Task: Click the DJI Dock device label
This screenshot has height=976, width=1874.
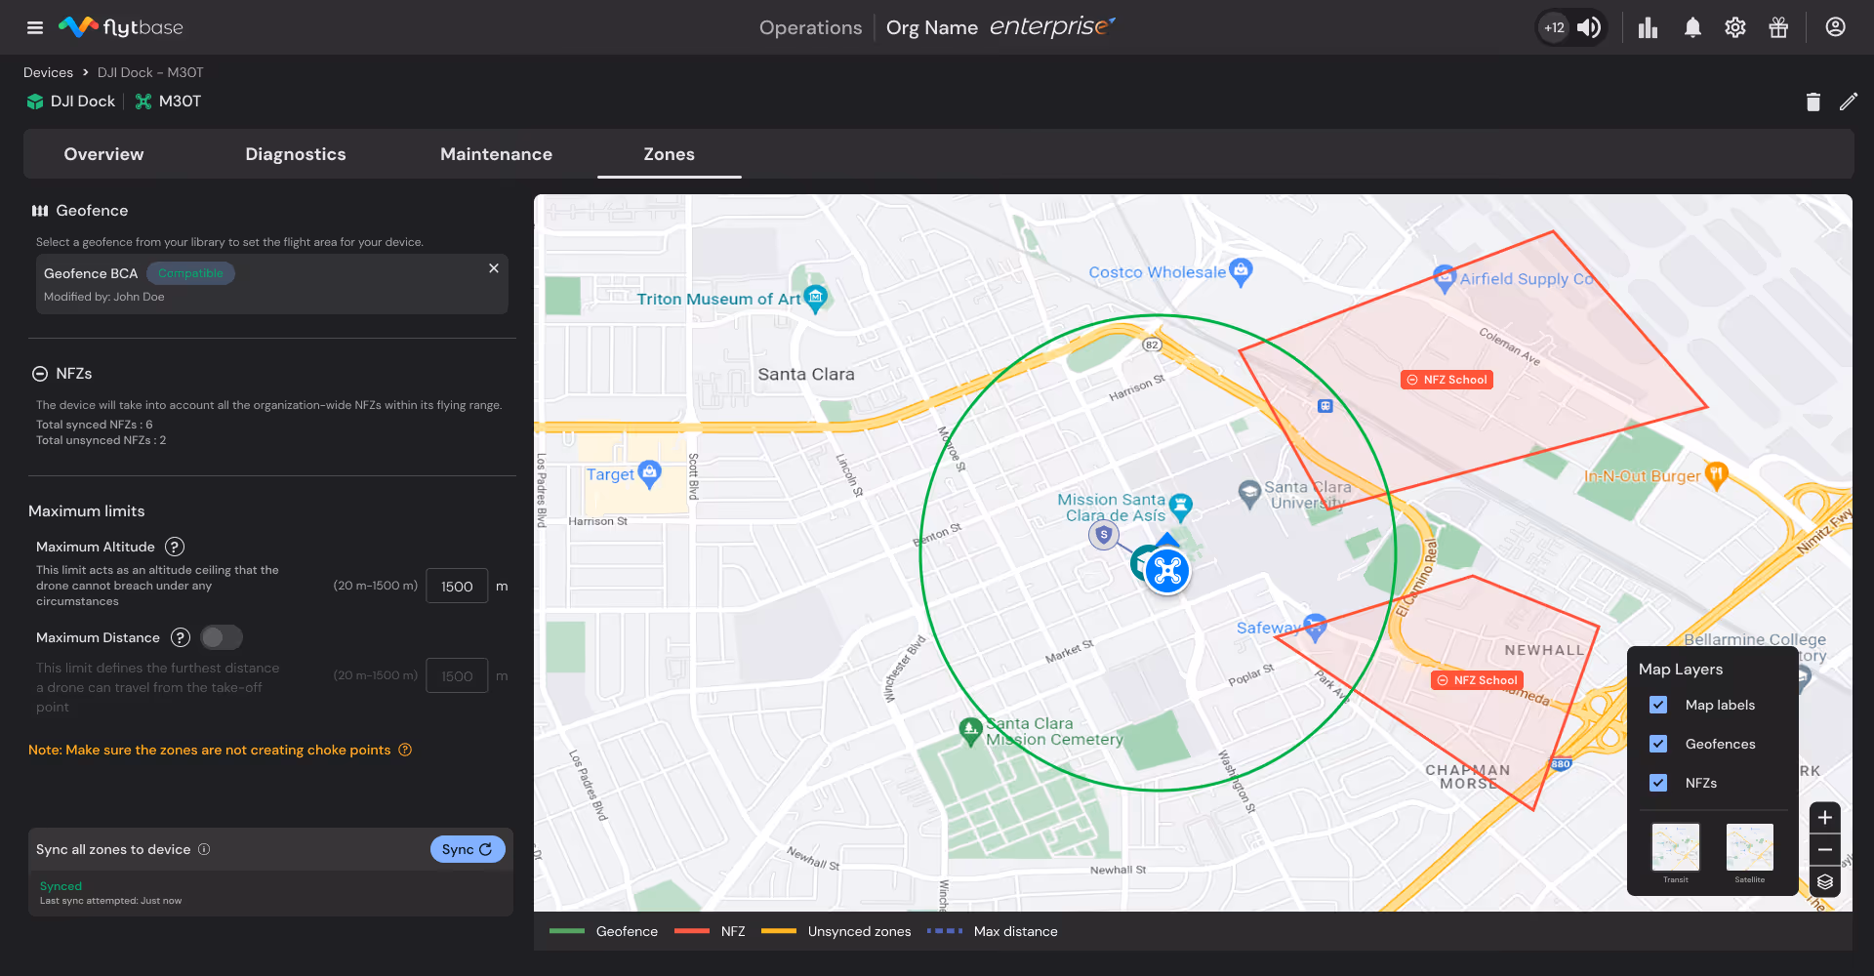Action: tap(71, 102)
